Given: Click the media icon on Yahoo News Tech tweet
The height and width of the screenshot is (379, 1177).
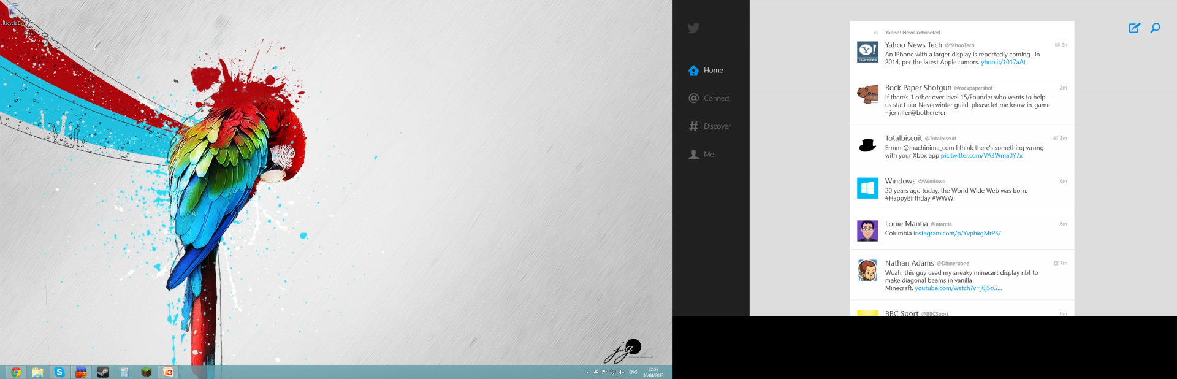Looking at the screenshot, I should click(x=1057, y=45).
